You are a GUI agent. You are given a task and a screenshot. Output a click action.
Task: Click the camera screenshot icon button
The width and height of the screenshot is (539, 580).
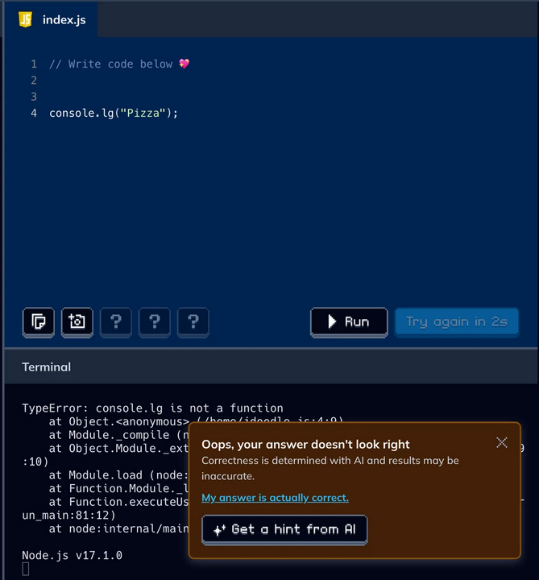(77, 321)
